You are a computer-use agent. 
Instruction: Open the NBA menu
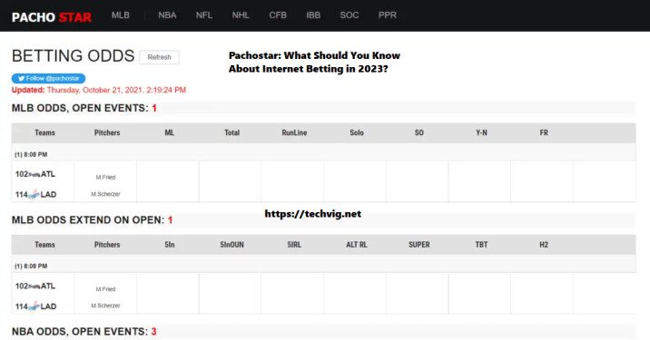(167, 15)
